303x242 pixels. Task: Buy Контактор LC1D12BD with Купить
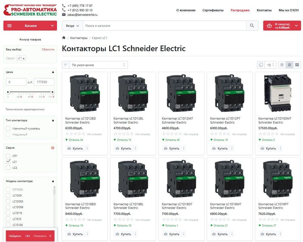click(75, 148)
